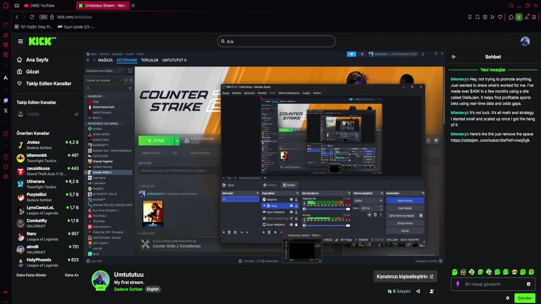Mute Masaüstü Ses speaker in OBS mixer
The height and width of the screenshot is (304, 541).
click(x=304, y=209)
